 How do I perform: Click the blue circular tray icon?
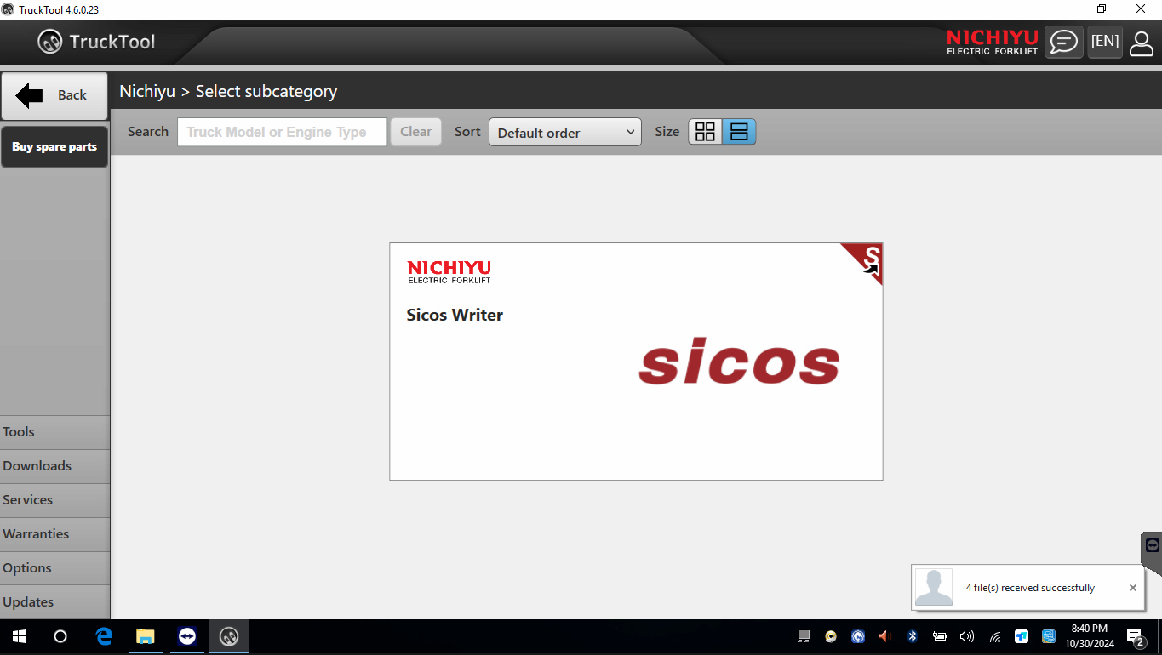click(858, 636)
